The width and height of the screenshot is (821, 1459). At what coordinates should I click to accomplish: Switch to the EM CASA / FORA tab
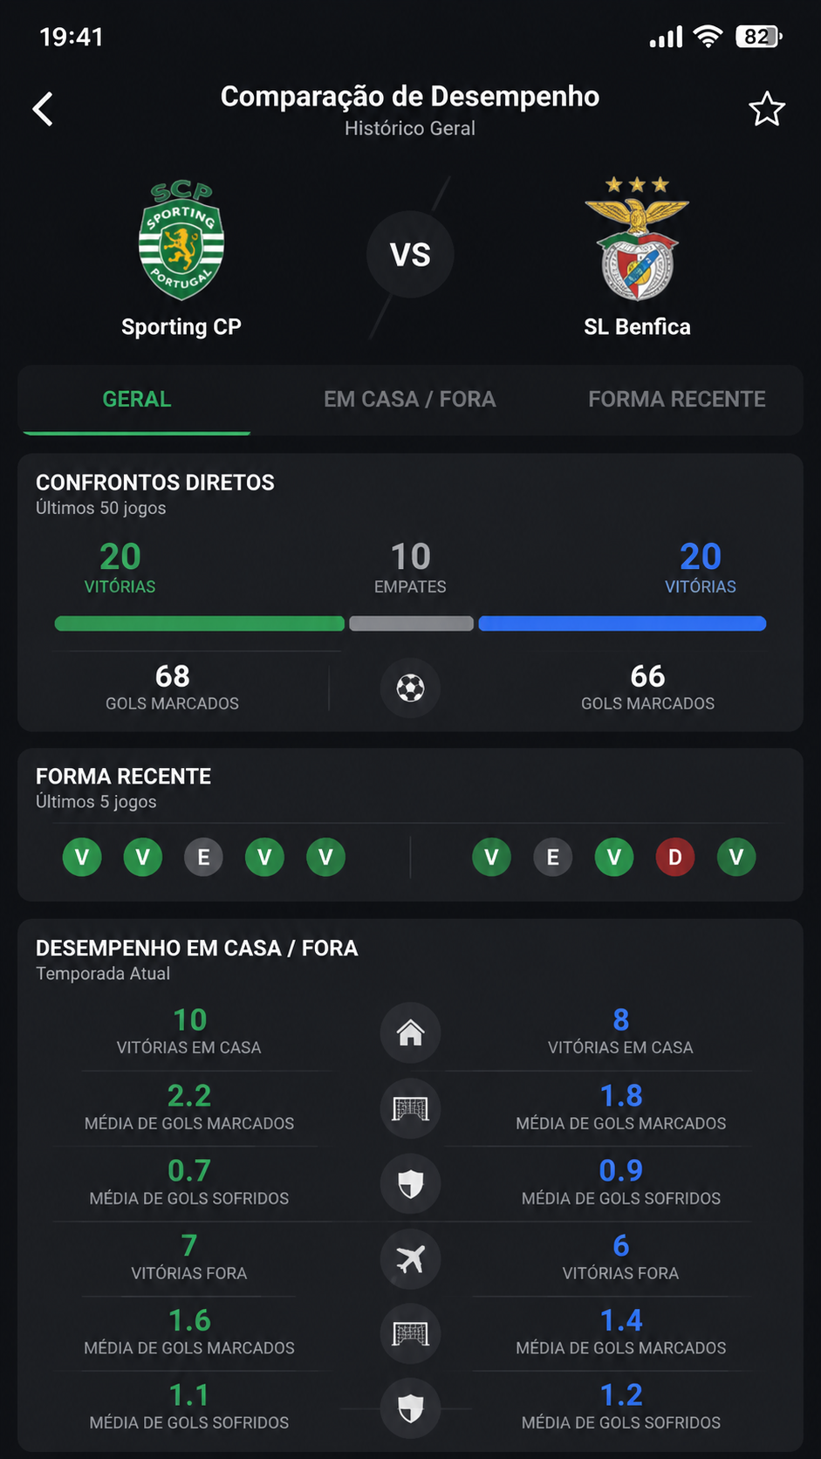[x=410, y=399]
